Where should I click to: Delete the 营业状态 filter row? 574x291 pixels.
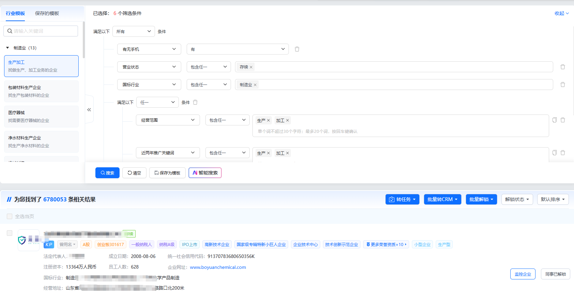point(563,67)
